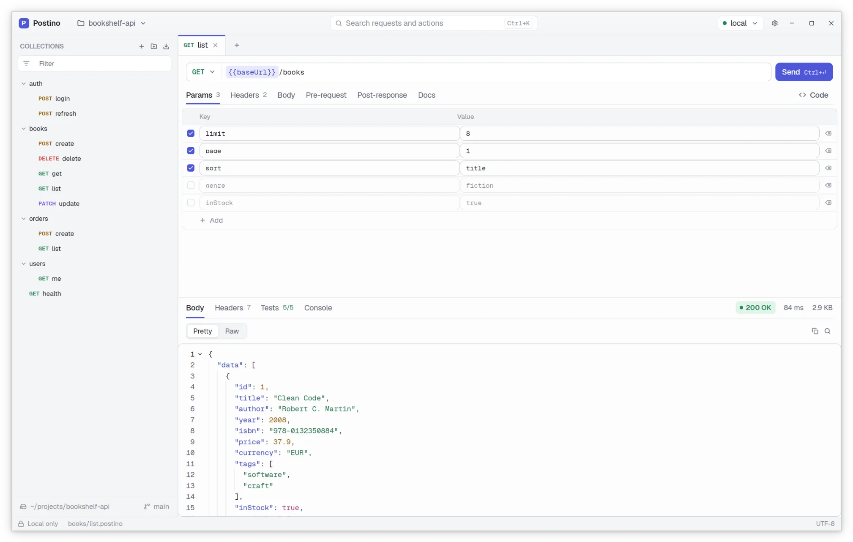Enable the genre parameter checkbox
The width and height of the screenshot is (853, 542).
(x=191, y=186)
